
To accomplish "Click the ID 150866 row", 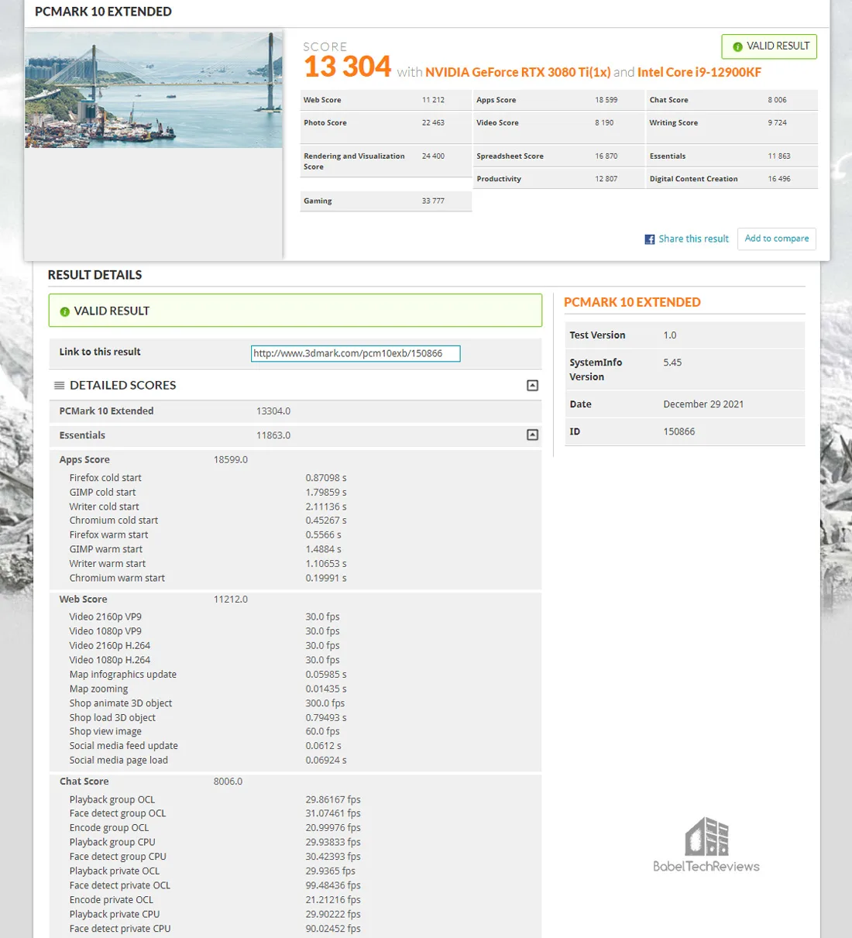I will point(685,431).
